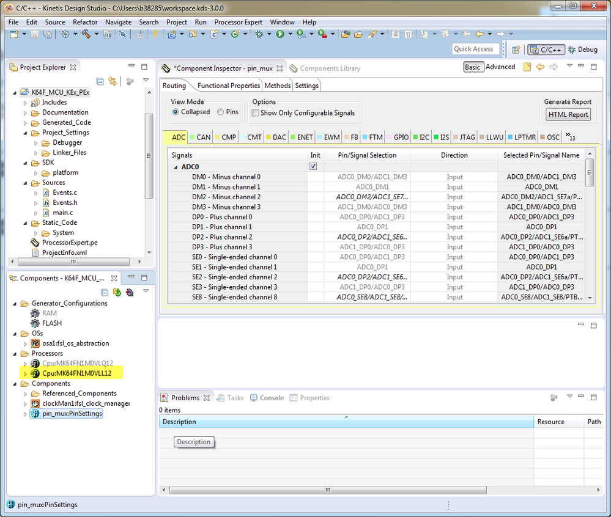Screen dimensions: 611x517
Task: Collapse all items in Components panel
Action: [104, 293]
